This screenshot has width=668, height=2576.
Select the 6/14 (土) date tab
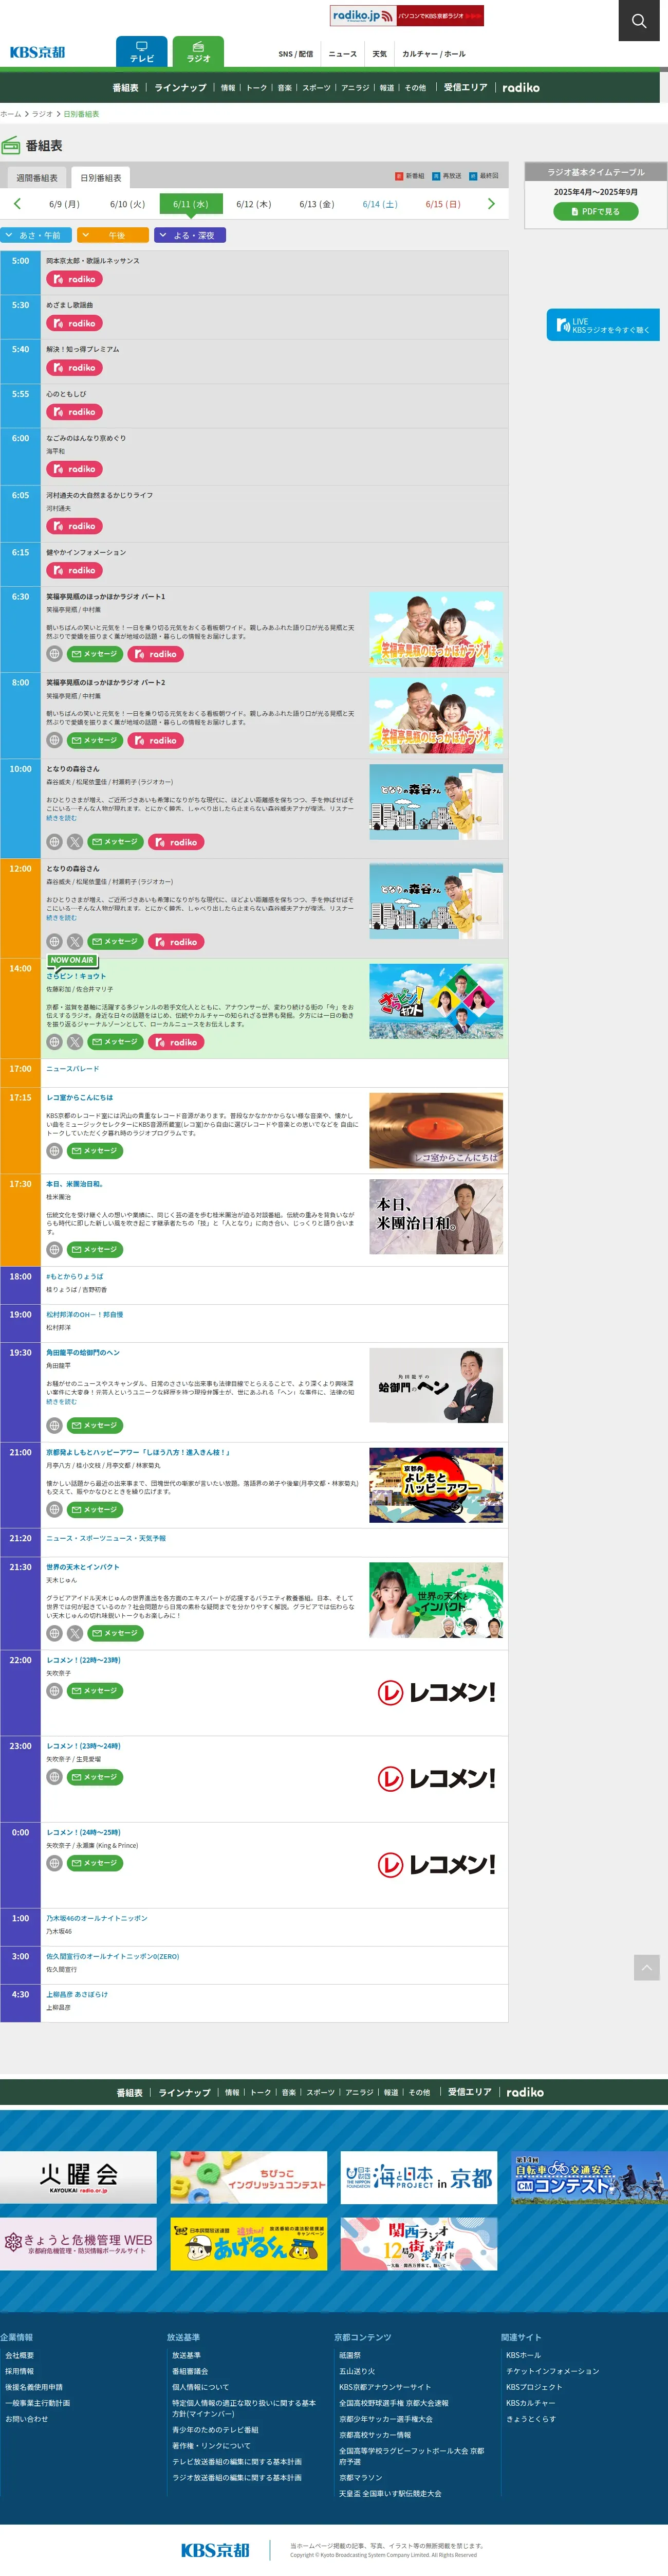click(x=379, y=204)
